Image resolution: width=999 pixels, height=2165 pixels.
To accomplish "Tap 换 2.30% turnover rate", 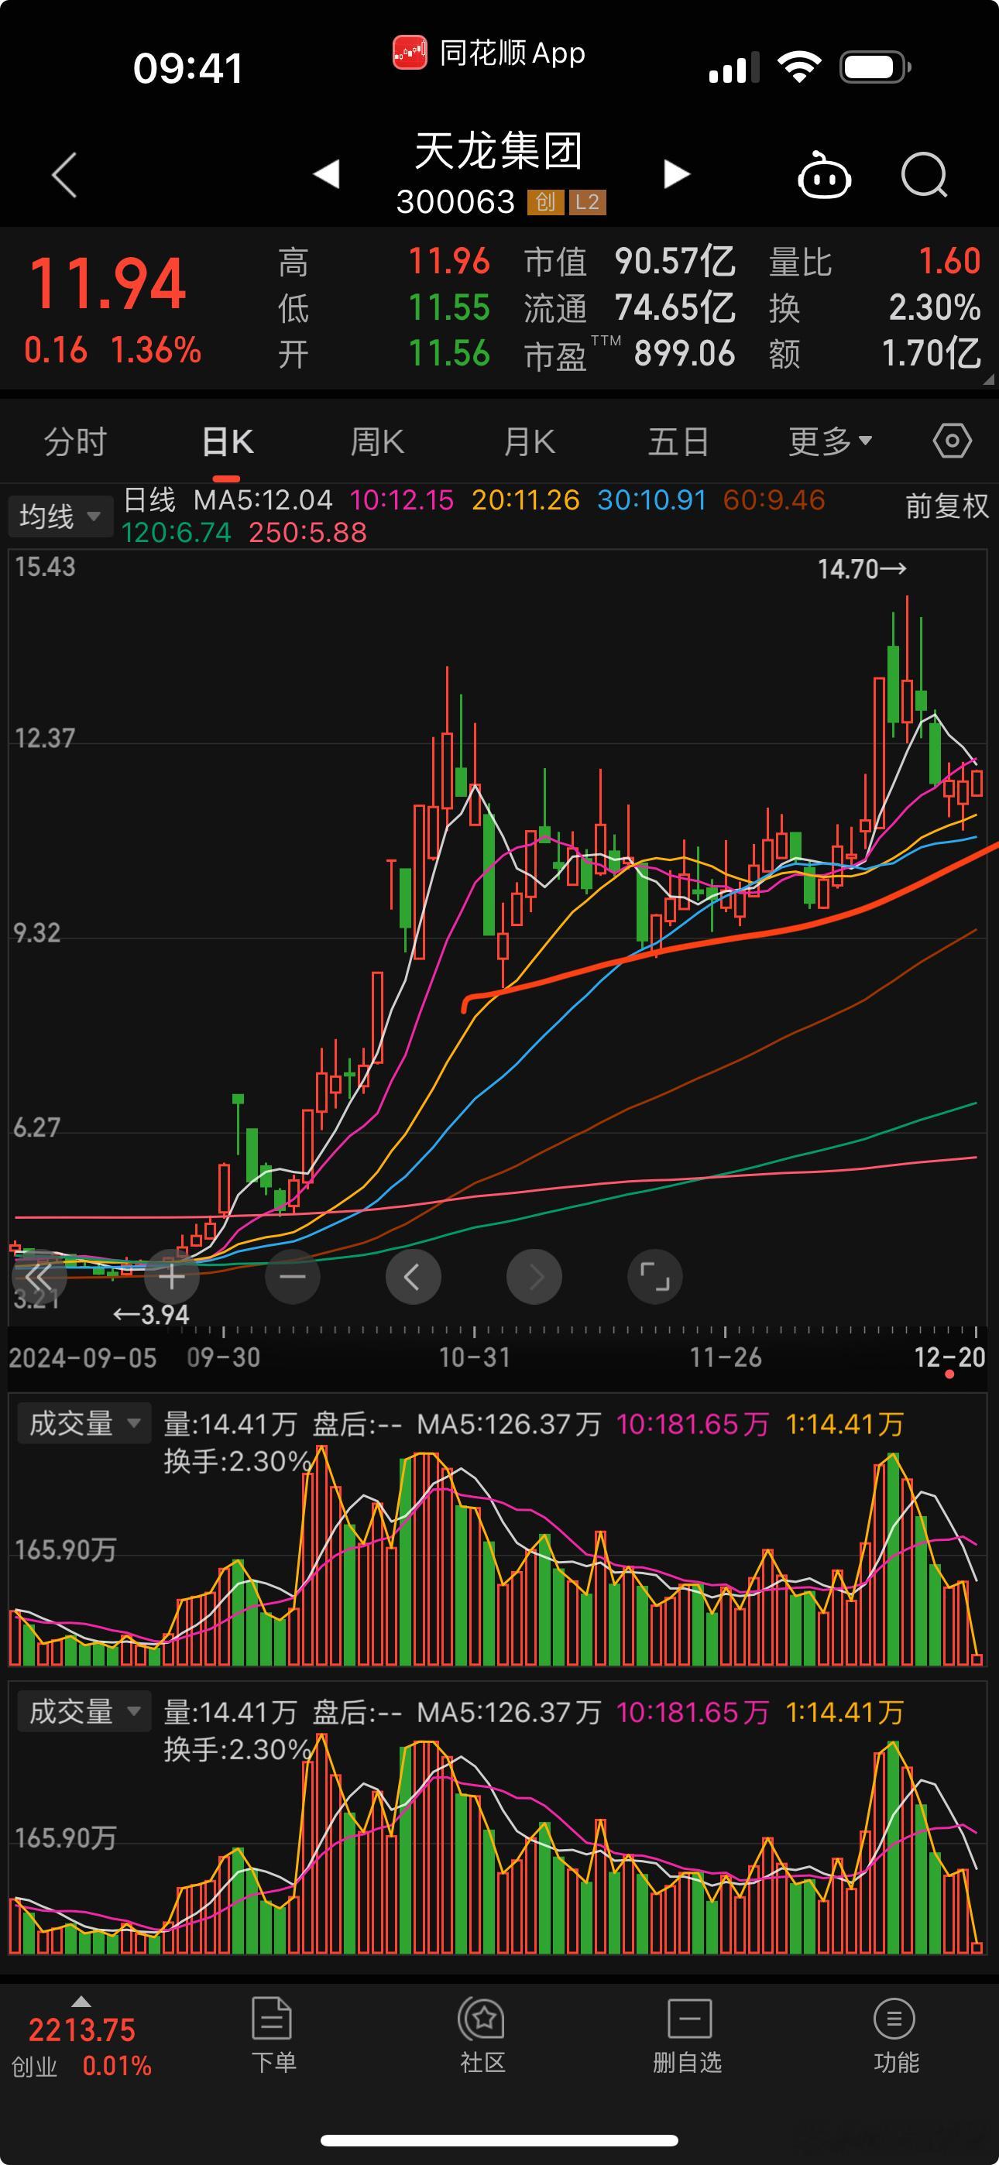I will [934, 307].
